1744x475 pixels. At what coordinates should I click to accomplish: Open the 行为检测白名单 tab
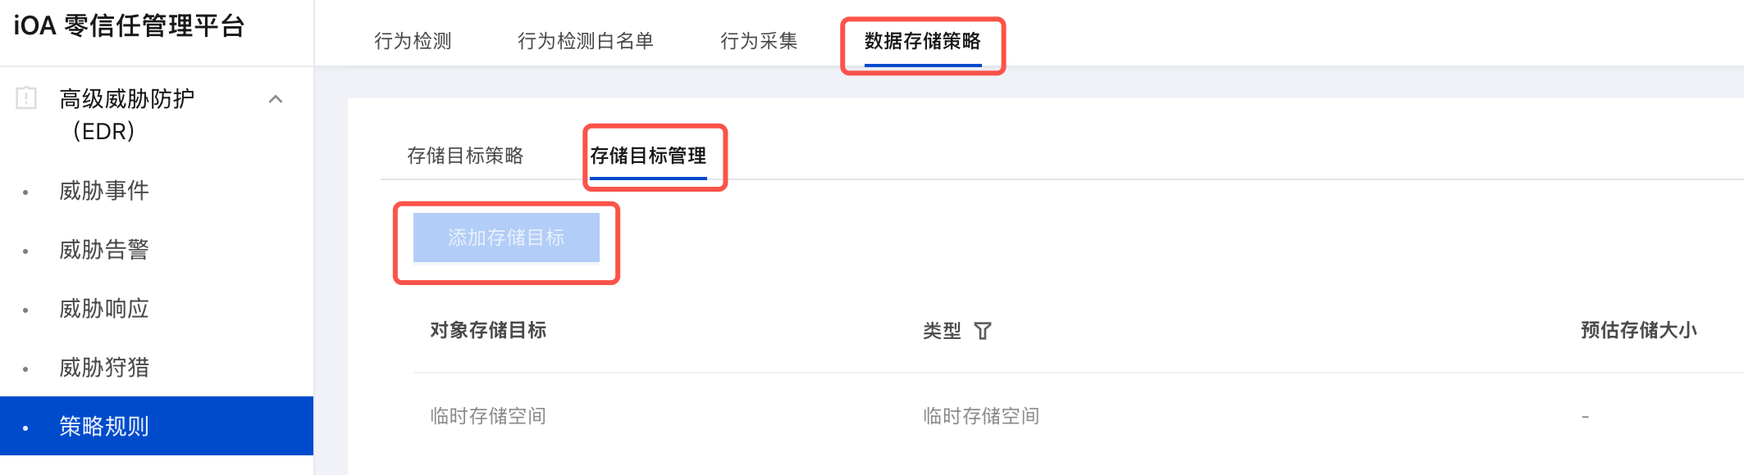pos(585,41)
